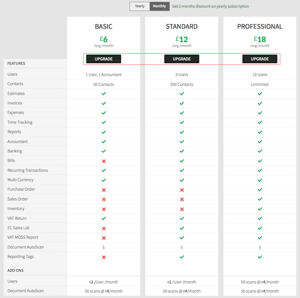Click the red cross for Basic Bills

103,161
